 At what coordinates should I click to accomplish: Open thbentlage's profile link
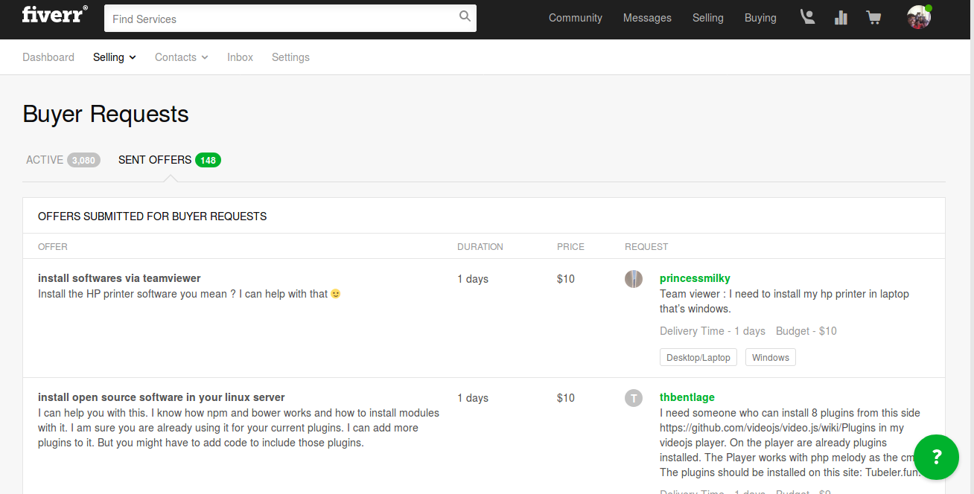pos(687,397)
